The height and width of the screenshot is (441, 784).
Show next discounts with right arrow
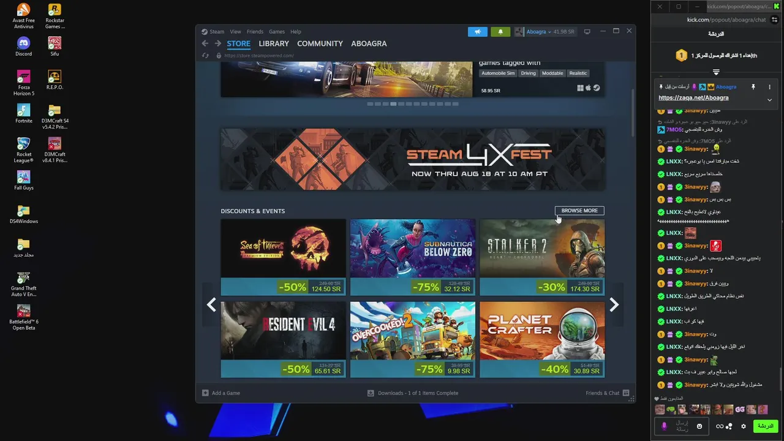[x=614, y=304]
